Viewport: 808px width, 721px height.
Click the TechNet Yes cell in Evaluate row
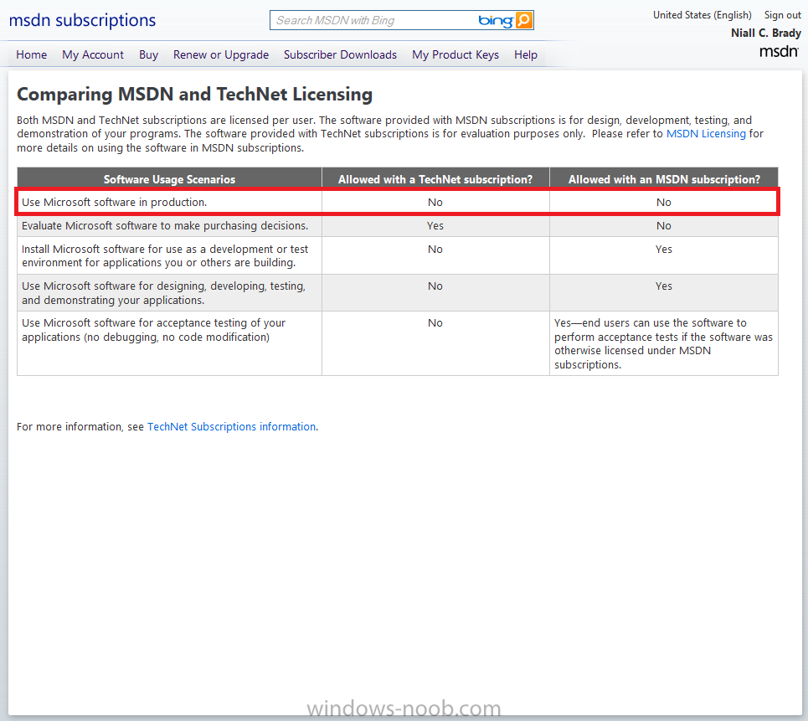click(x=435, y=226)
